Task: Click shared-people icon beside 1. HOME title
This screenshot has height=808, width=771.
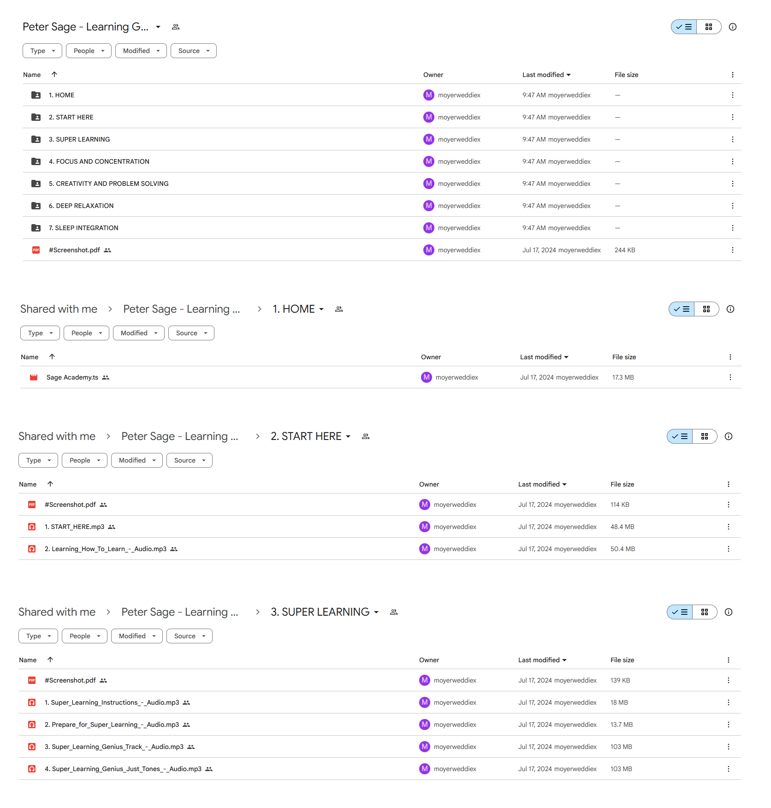Action: pyautogui.click(x=339, y=309)
